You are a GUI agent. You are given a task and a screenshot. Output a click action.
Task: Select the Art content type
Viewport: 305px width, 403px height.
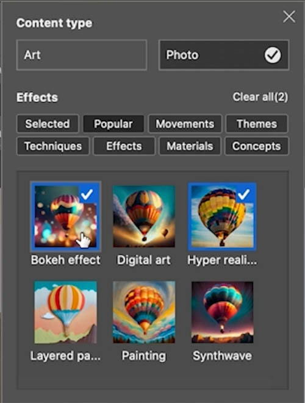(82, 55)
